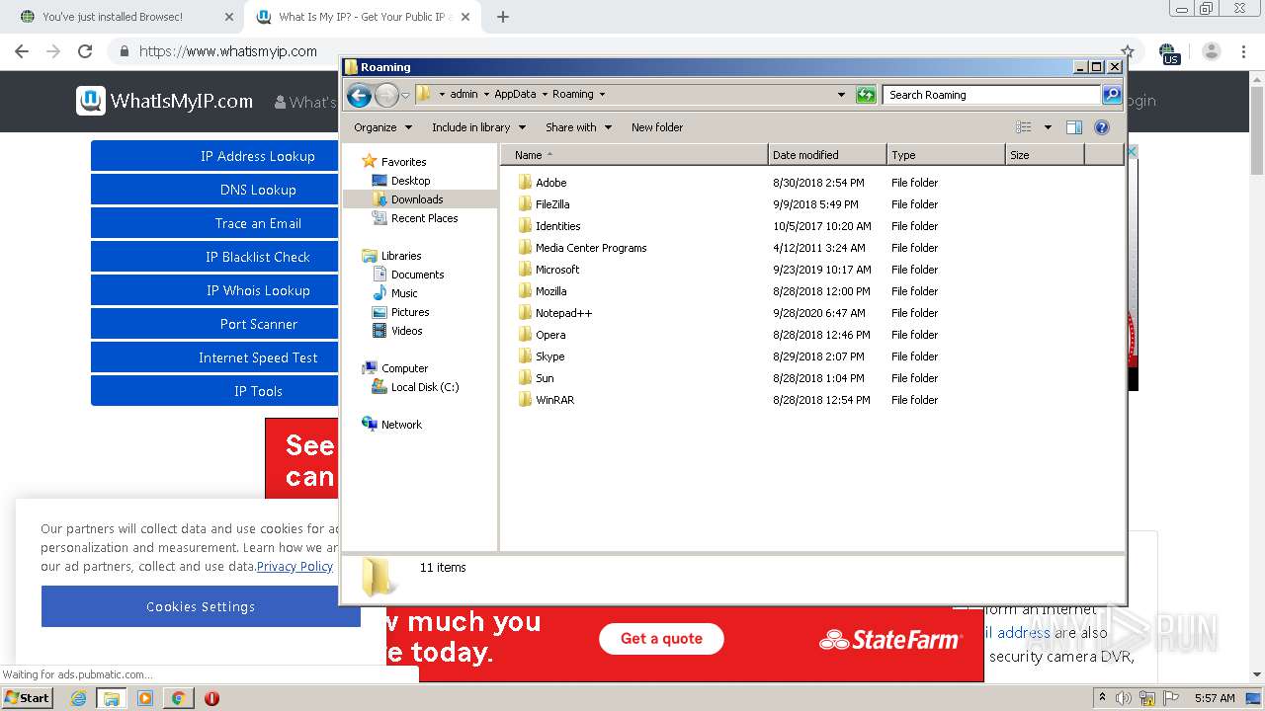Open Documents library in navigation pane
This screenshot has width=1265, height=711.
click(417, 275)
